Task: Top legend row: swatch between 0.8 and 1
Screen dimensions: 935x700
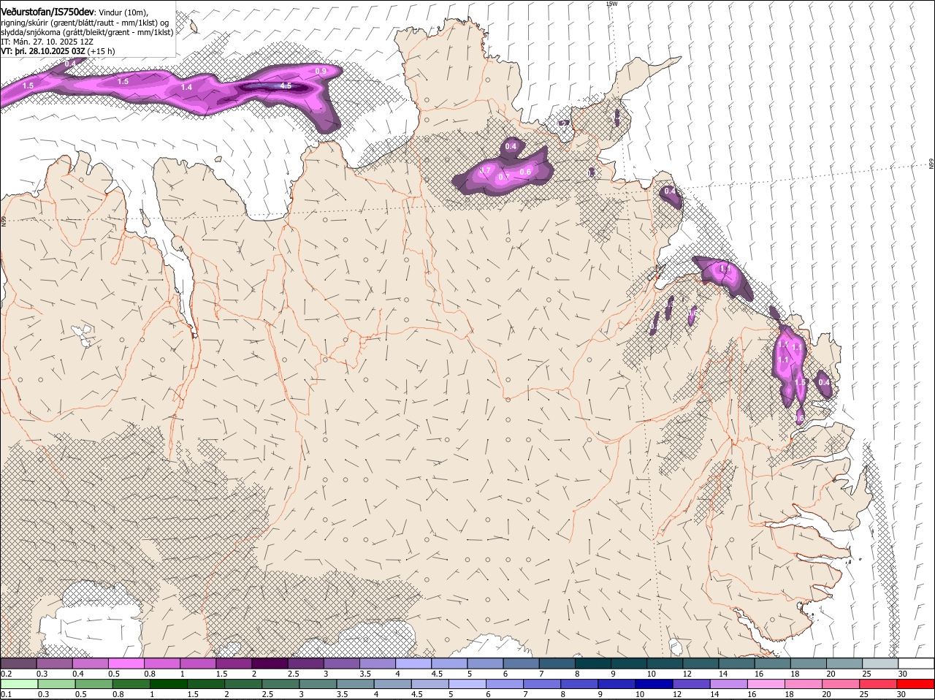Action: [x=162, y=663]
